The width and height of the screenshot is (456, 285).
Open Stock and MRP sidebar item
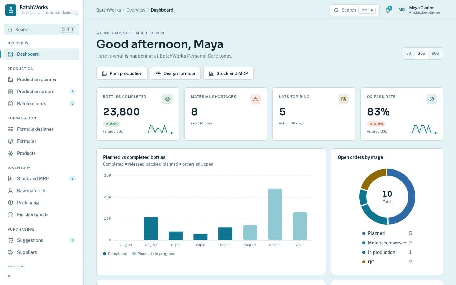pos(41,179)
